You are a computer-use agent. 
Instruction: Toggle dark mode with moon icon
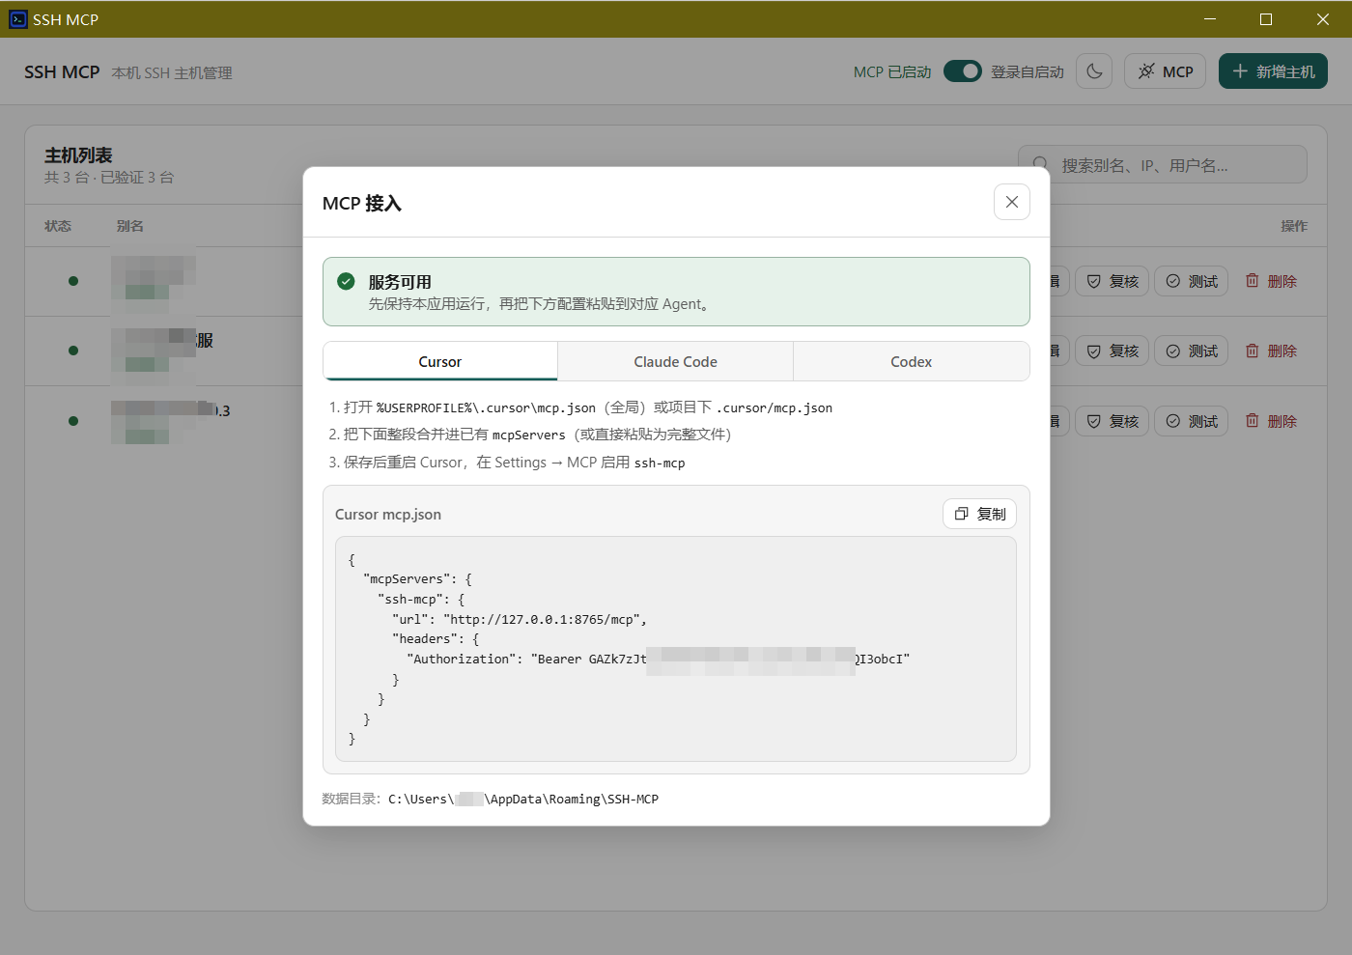coord(1094,71)
